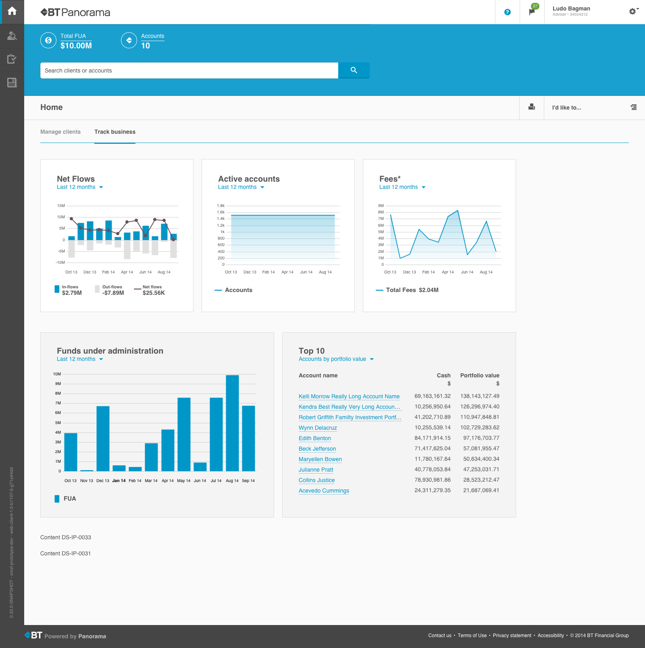Click the magnifier search button

point(354,70)
